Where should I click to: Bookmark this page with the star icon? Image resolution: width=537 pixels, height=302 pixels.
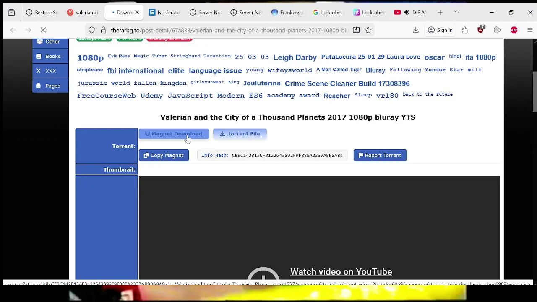click(x=368, y=30)
